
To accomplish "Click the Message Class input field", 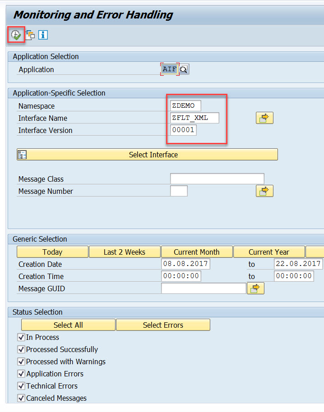I will pyautogui.click(x=217, y=179).
